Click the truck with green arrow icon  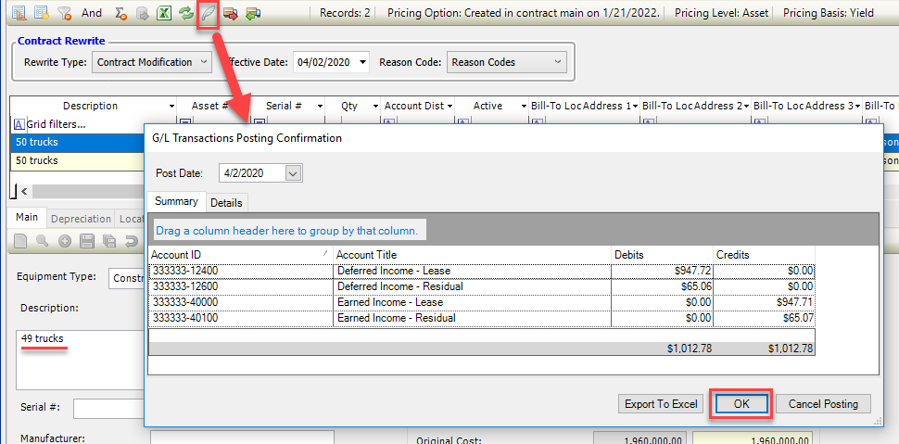(253, 14)
